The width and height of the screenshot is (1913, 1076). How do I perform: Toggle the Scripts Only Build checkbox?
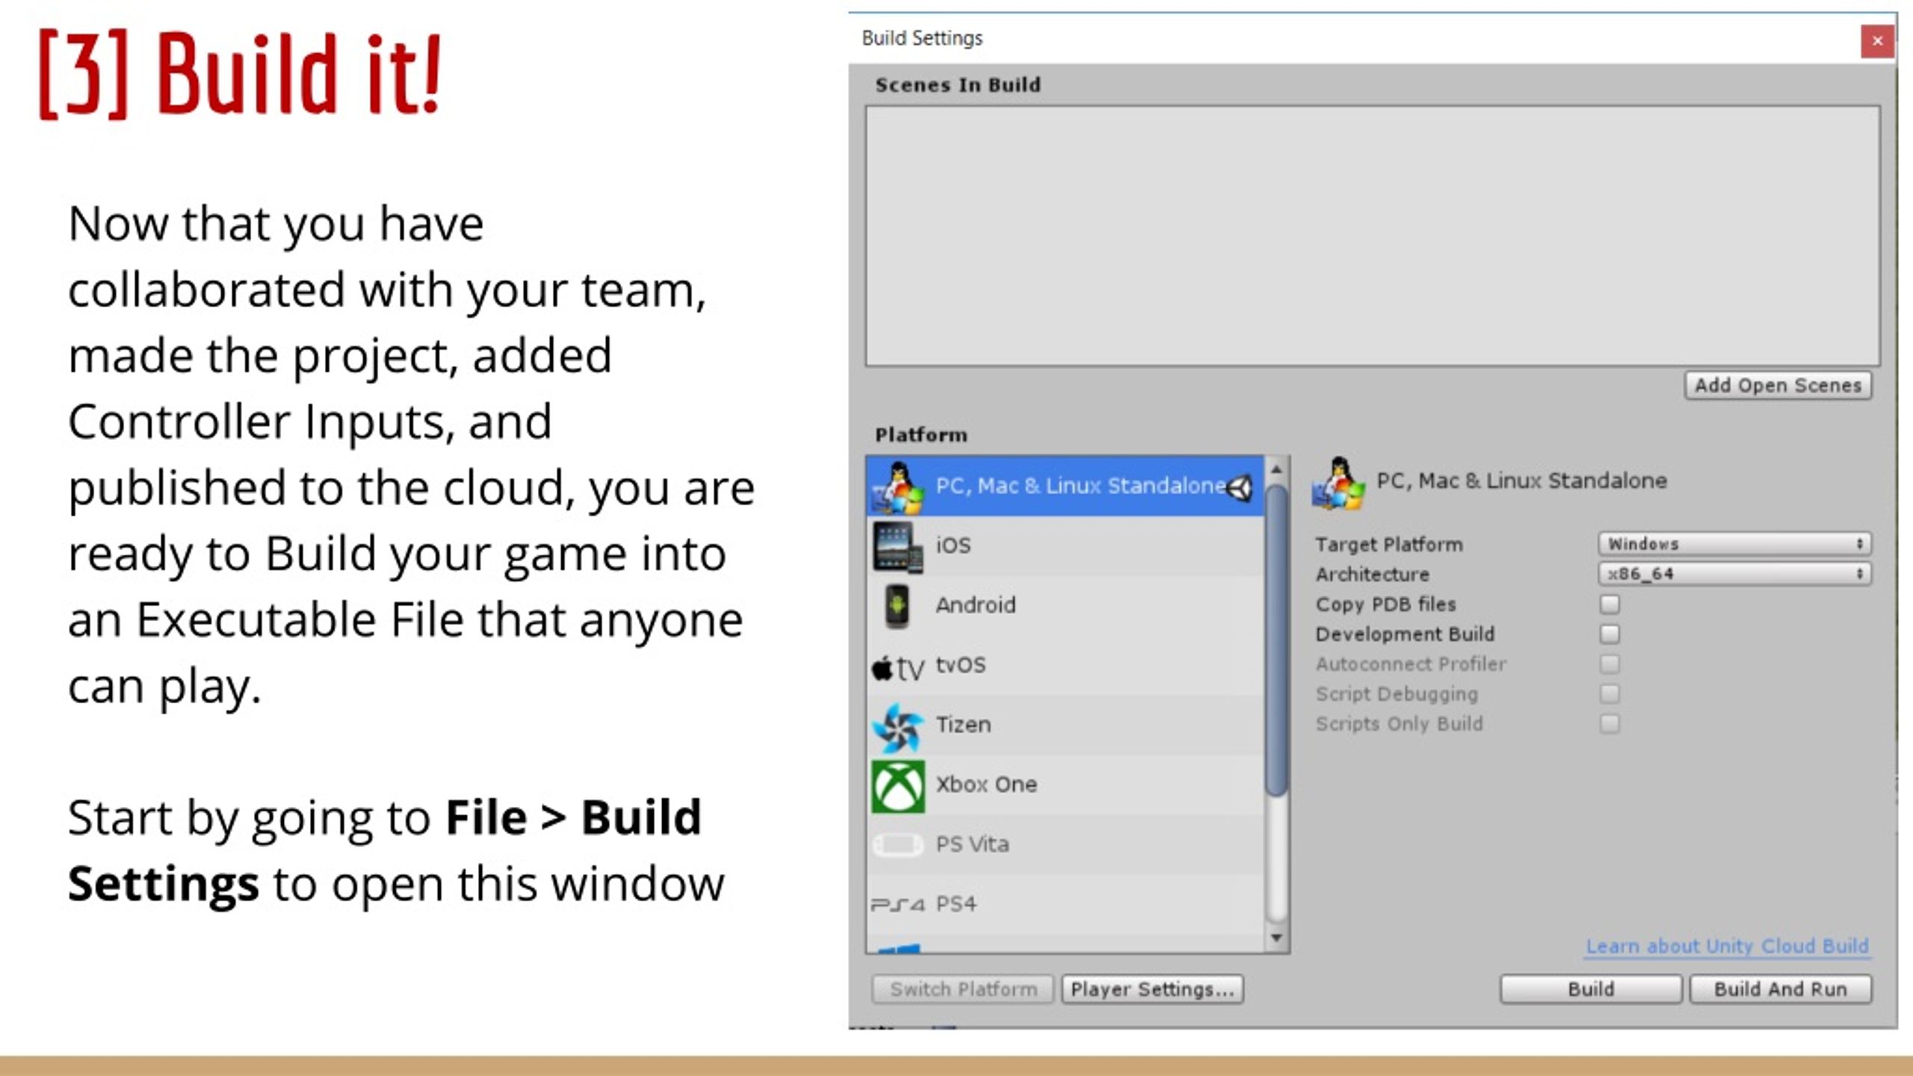pyautogui.click(x=1610, y=723)
